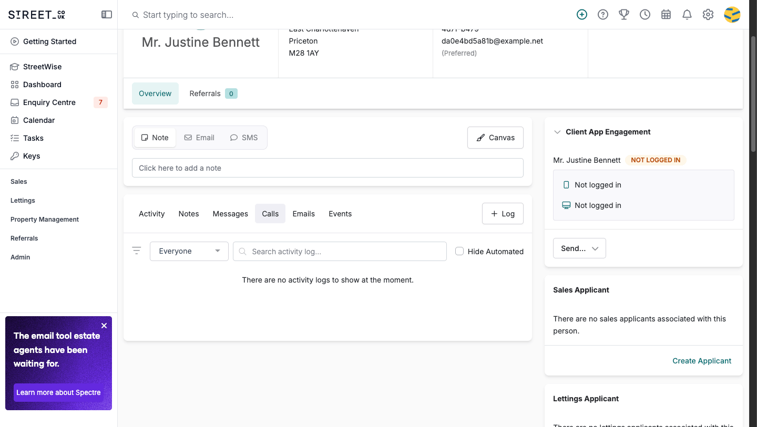The width and height of the screenshot is (757, 427).
Task: Click the green plus quick-add icon
Action: pos(582,15)
